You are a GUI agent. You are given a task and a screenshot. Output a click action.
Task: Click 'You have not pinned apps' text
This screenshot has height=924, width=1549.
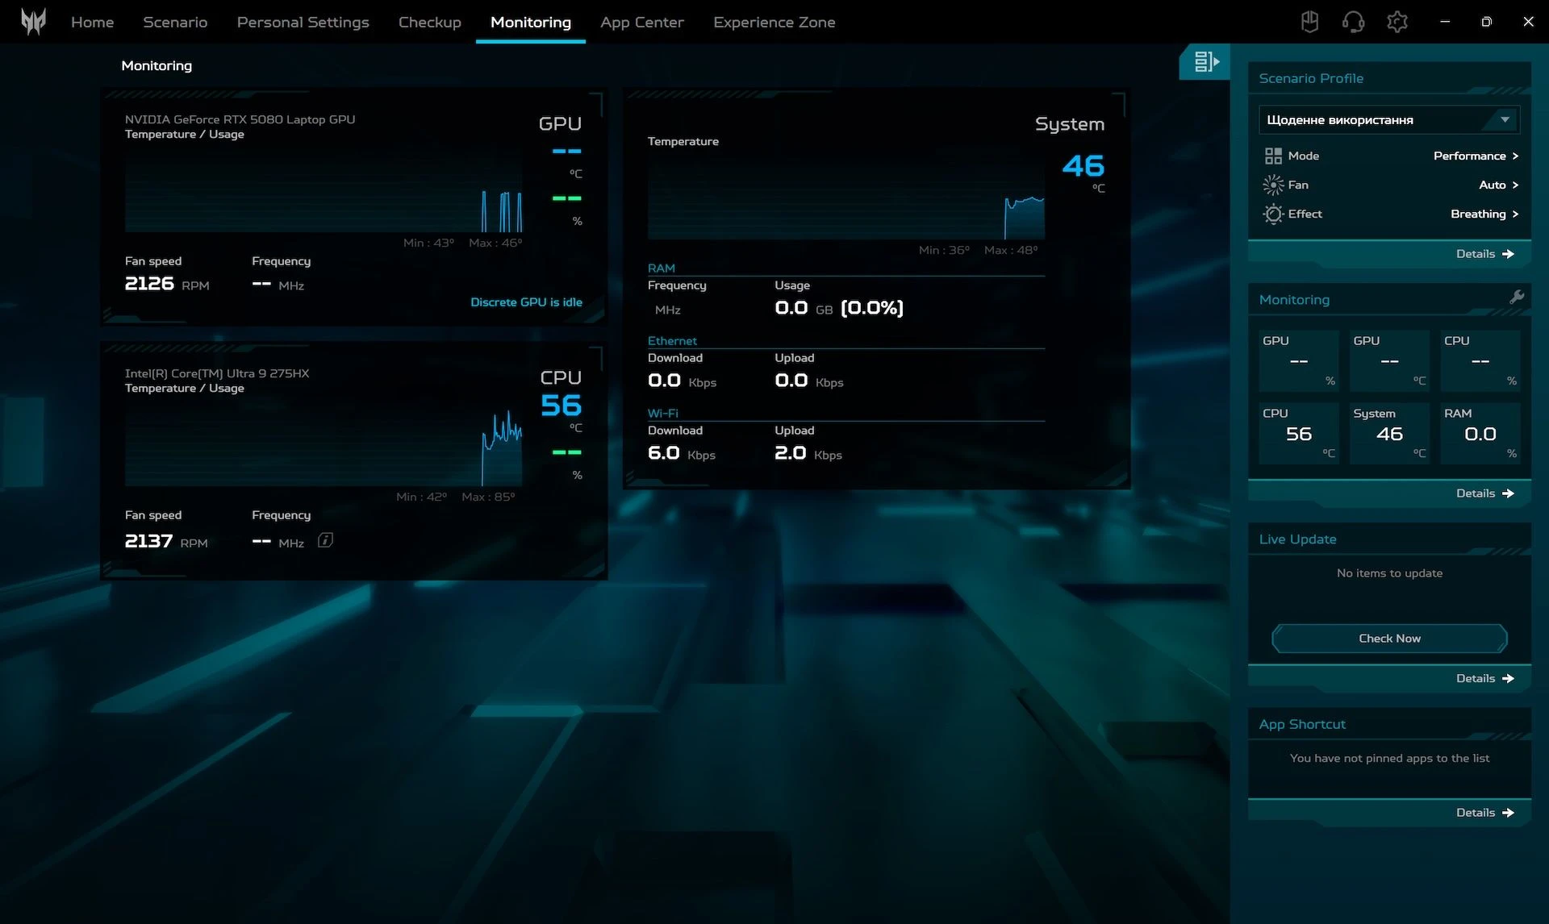pyautogui.click(x=1389, y=758)
